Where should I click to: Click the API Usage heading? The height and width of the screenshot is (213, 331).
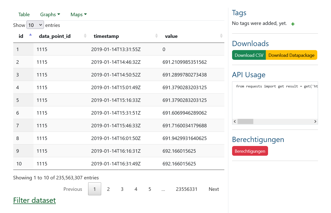tap(249, 75)
